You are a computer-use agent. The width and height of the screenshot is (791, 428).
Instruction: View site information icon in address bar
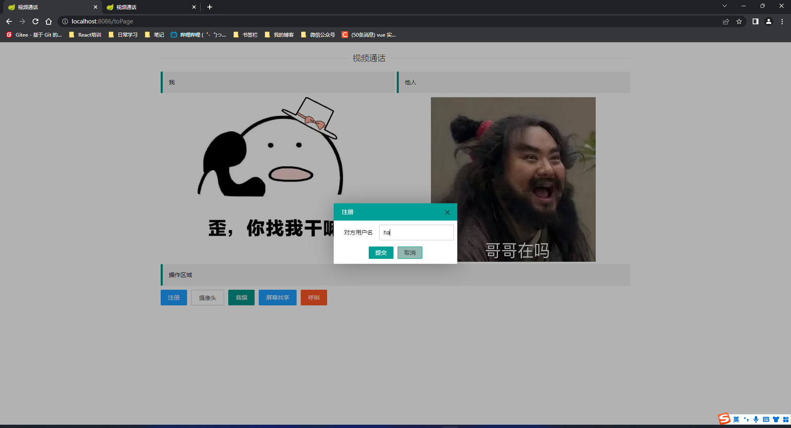65,21
